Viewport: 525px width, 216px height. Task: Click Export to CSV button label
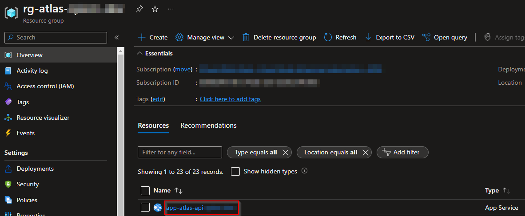(x=395, y=37)
